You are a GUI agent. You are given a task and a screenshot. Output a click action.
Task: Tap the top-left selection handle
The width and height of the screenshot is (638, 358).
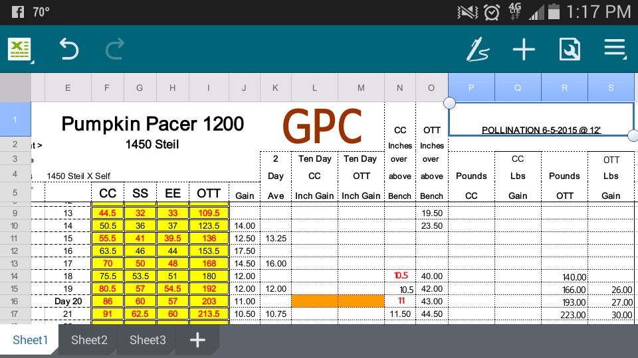click(449, 103)
